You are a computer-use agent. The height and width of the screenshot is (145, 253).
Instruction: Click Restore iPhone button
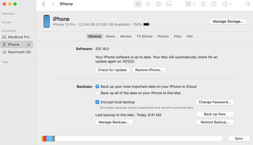pyautogui.click(x=149, y=70)
